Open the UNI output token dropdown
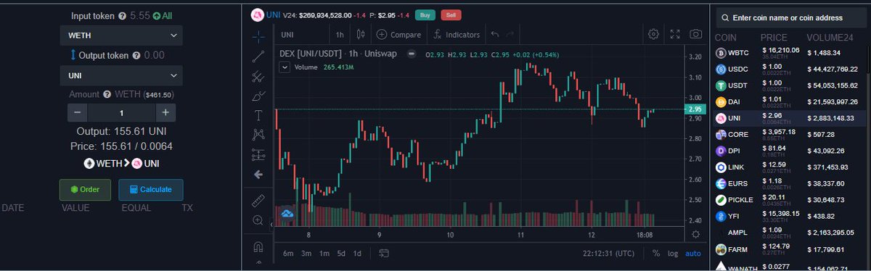Screen dimensions: 871x271 [x=121, y=75]
